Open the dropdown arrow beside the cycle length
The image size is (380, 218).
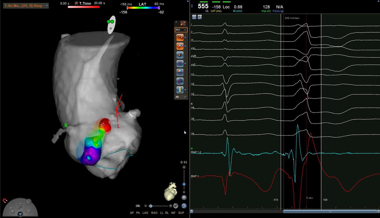(192, 6)
